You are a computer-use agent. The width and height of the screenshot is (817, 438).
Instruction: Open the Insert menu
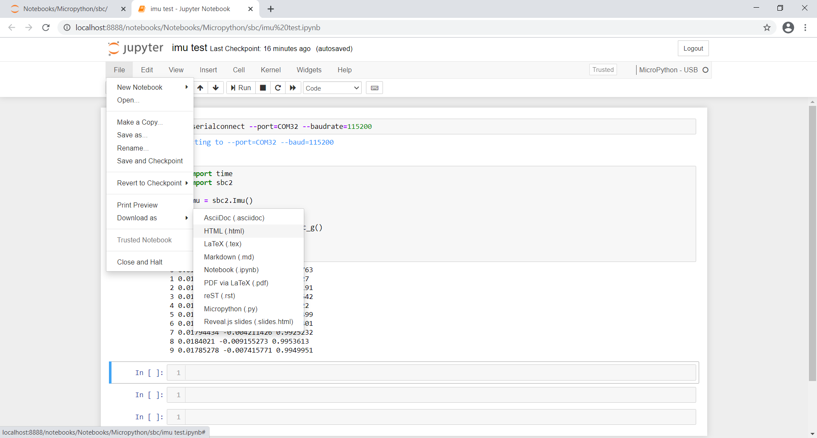click(x=208, y=70)
